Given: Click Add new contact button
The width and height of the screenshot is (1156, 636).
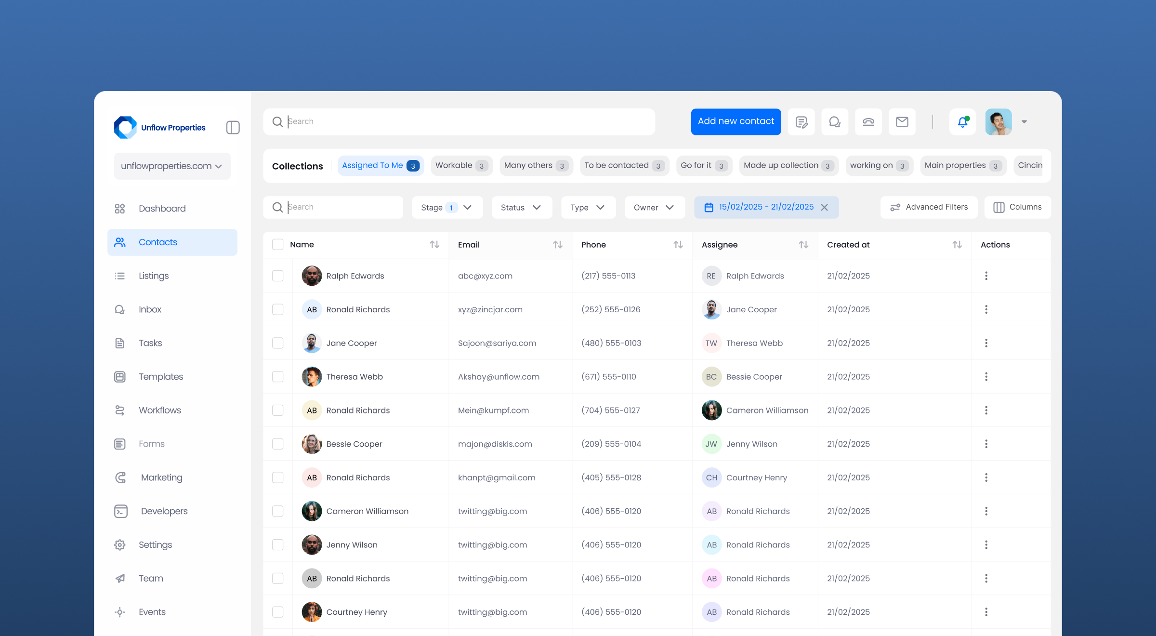Looking at the screenshot, I should tap(736, 122).
